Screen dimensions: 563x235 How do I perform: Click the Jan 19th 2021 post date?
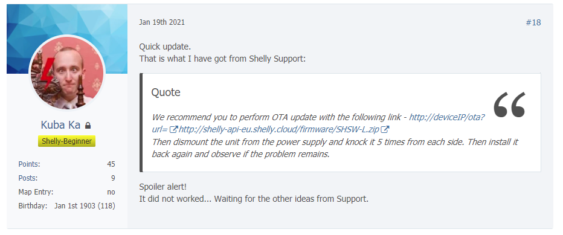(162, 22)
